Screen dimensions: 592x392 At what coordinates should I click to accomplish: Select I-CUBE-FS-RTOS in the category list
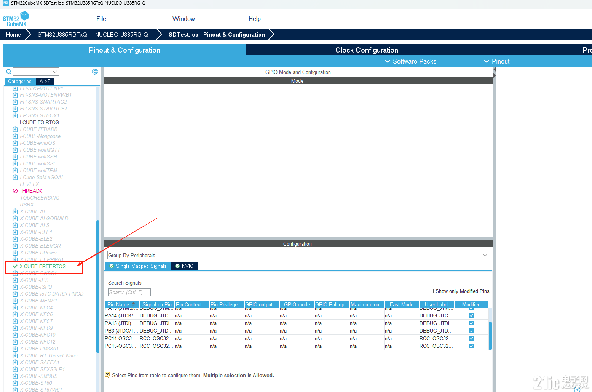point(39,122)
